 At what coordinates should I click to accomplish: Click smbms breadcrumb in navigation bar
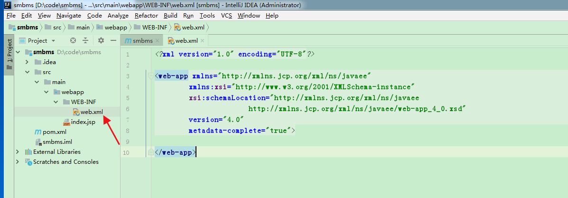coord(23,27)
